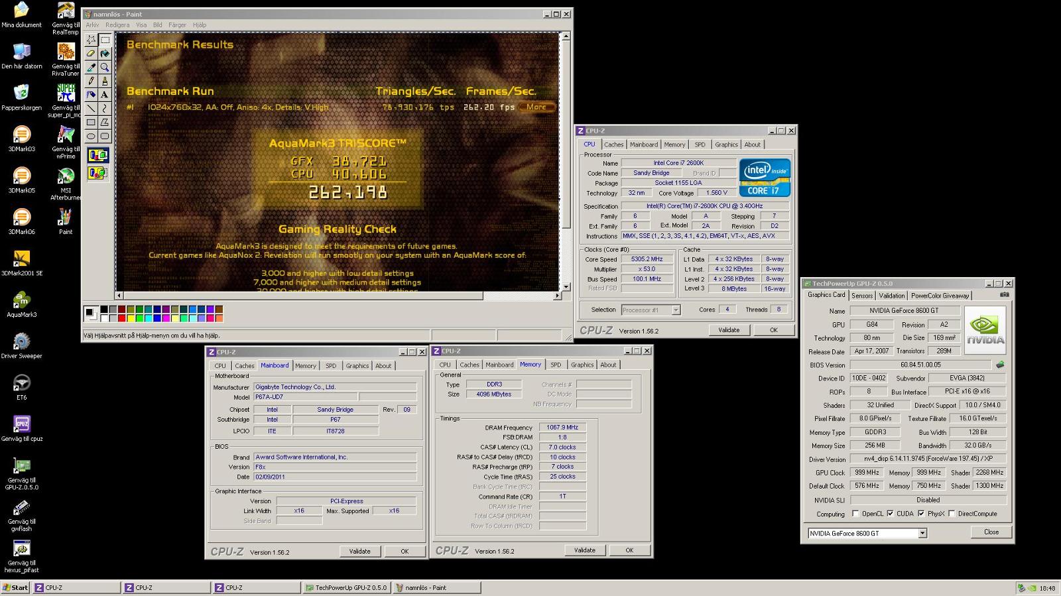
Task: Click the 'IT8728' LPCIO value
Action: [x=336, y=431]
